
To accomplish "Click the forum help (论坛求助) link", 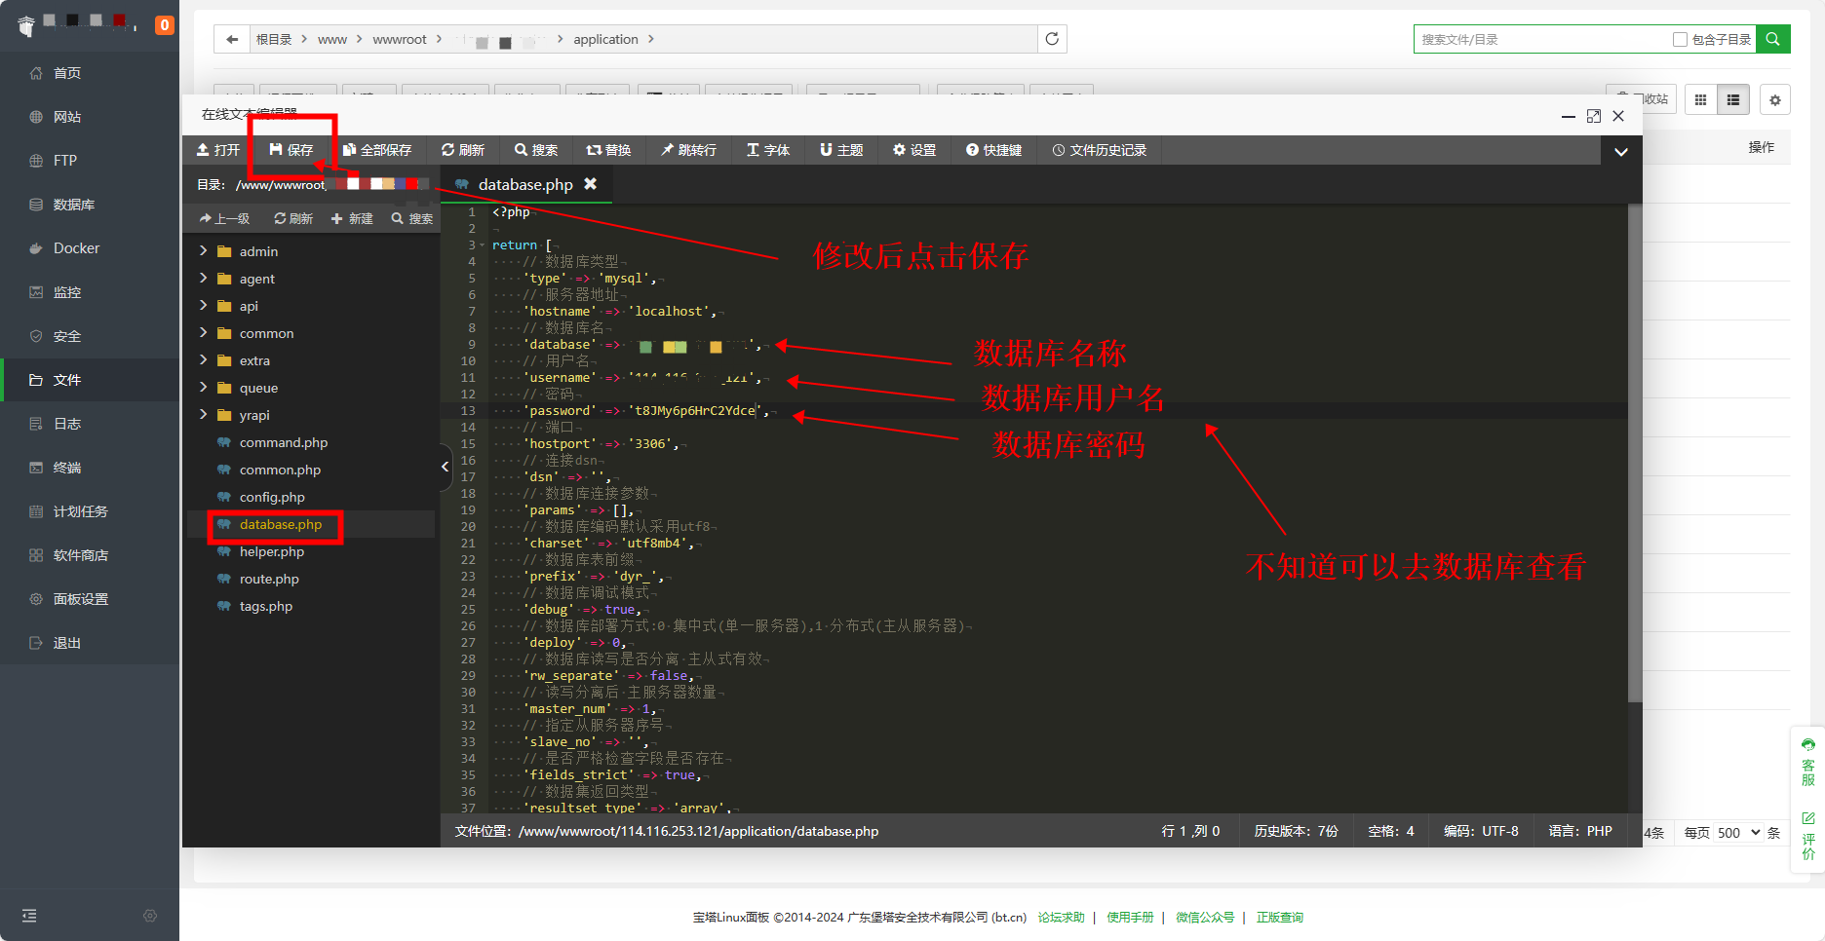I will 1061,917.
